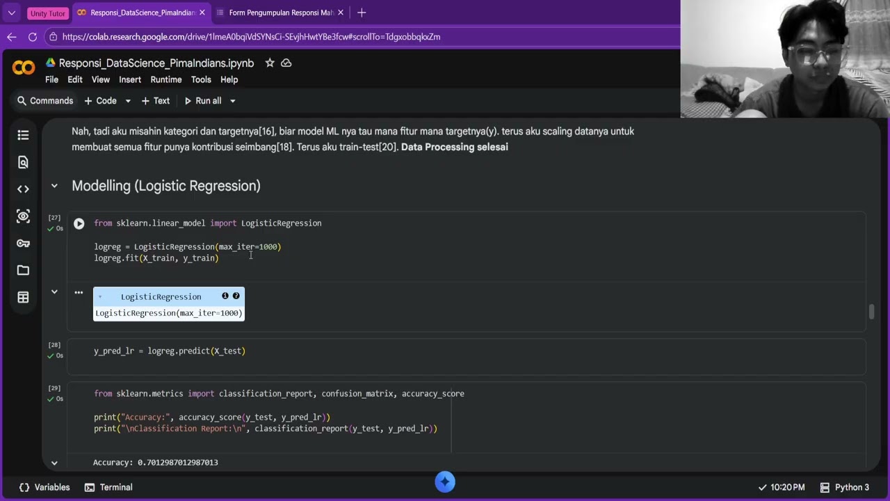Click the question mark documentation icon on LogisticRegression widget
Screen dimensions: 890x501
236,296
